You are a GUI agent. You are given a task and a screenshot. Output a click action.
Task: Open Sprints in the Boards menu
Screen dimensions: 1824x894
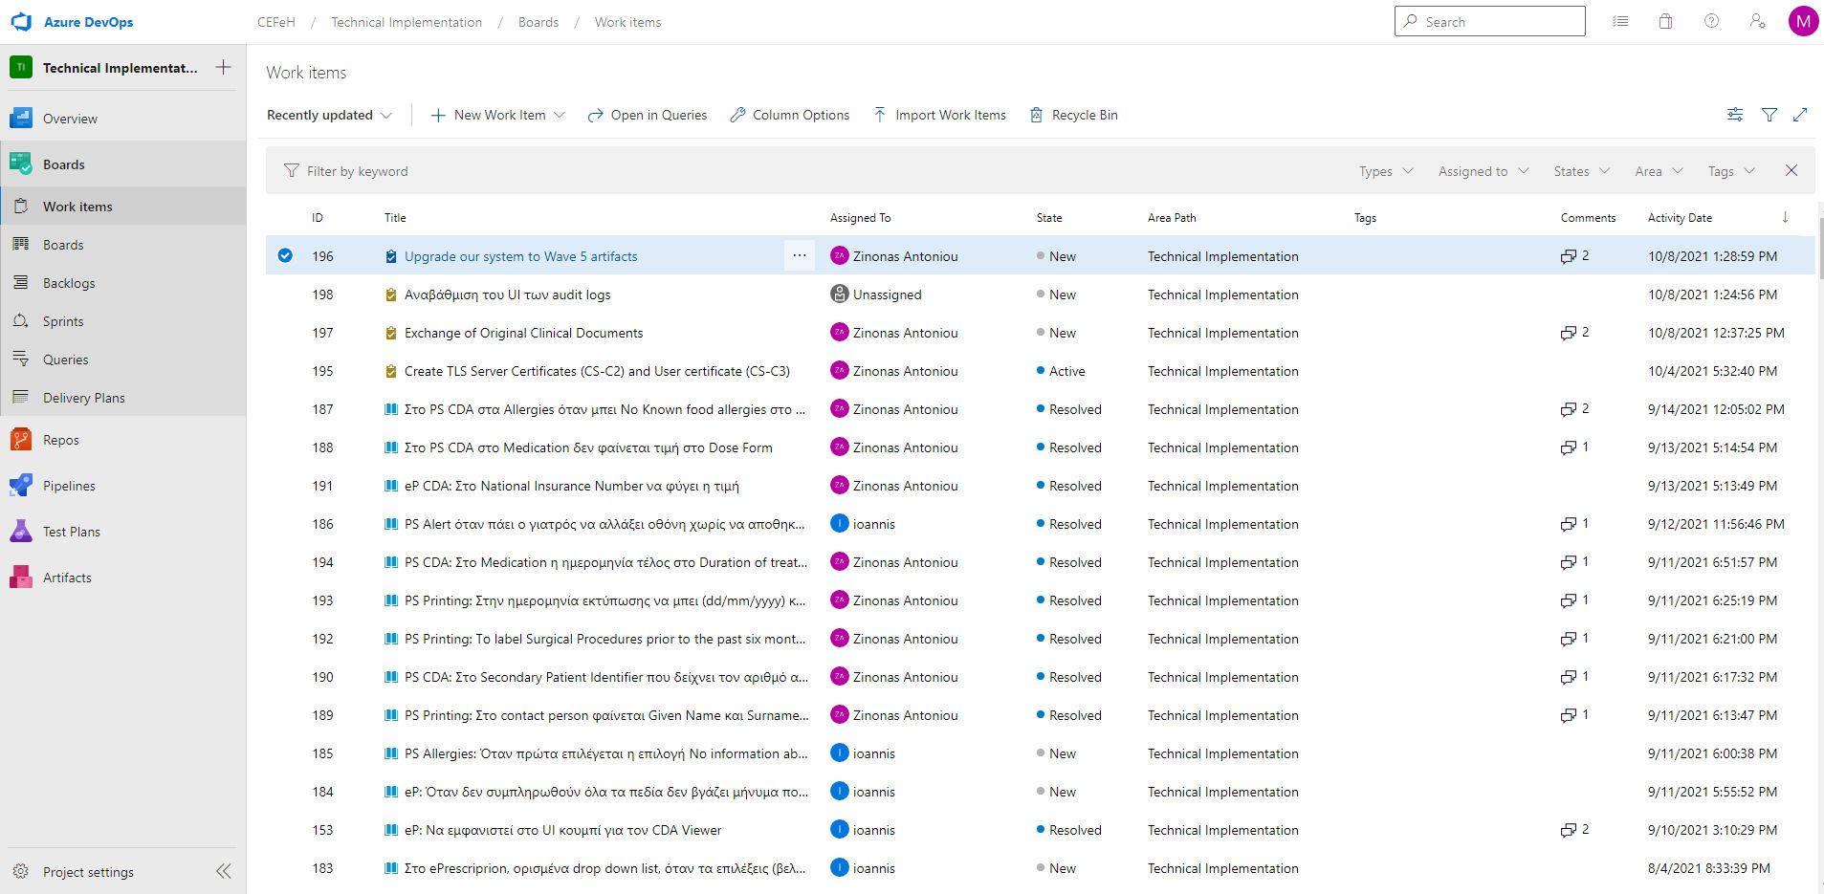[x=63, y=321]
